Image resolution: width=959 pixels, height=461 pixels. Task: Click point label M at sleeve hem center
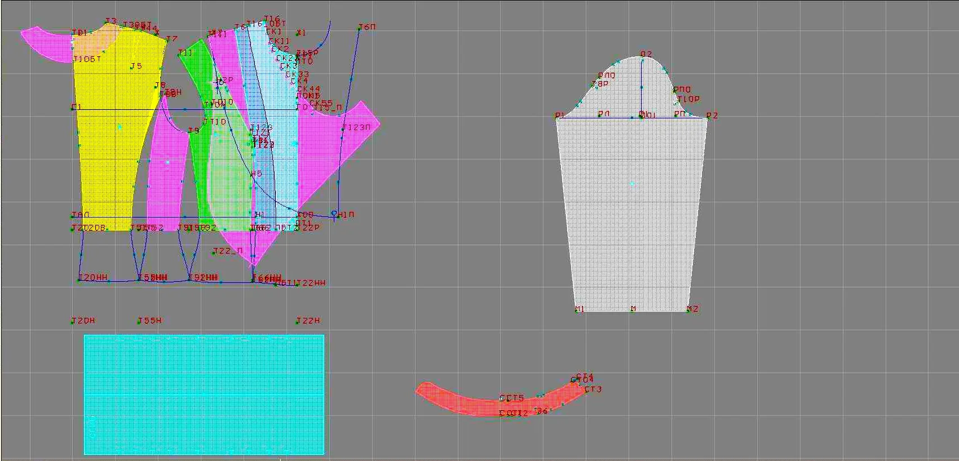[x=633, y=309]
